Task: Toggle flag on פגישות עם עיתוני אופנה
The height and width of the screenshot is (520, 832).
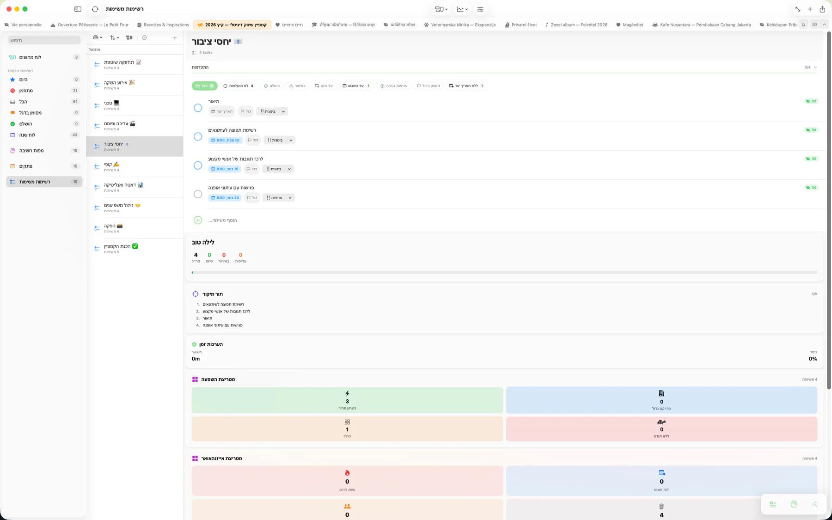Action: tap(252, 197)
